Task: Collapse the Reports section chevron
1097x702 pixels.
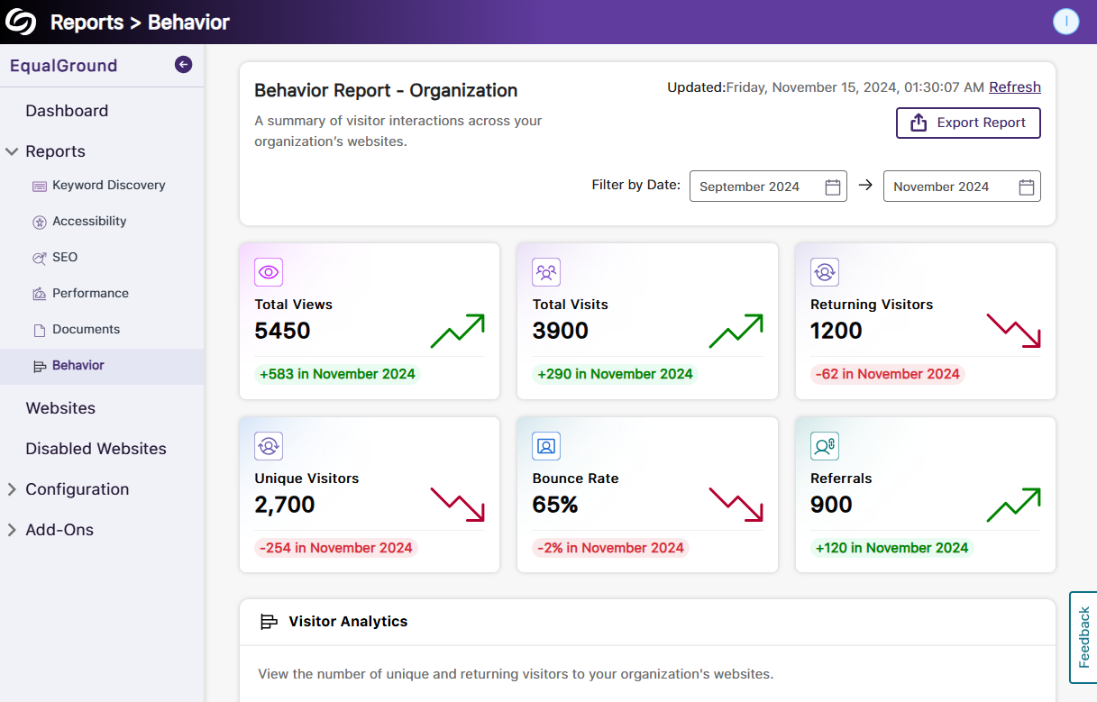Action: click(x=12, y=151)
